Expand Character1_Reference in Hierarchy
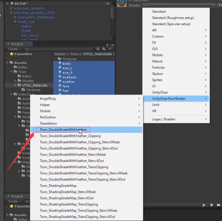The image size is (222, 221). click(15, 17)
